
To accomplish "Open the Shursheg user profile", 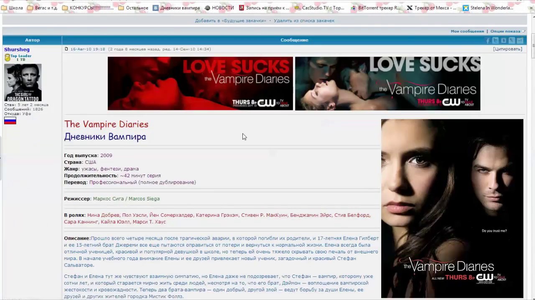I will [17, 49].
